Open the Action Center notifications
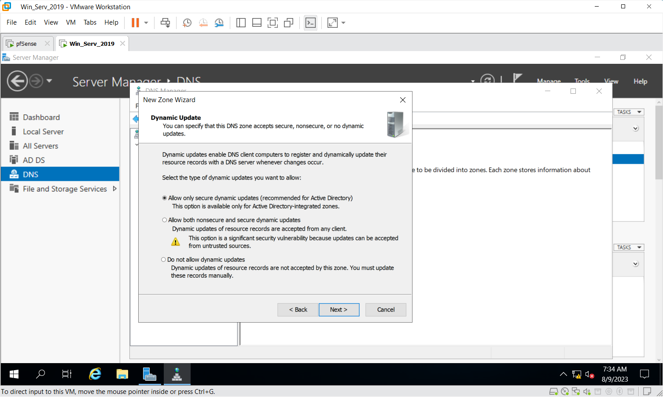This screenshot has height=397, width=663. pyautogui.click(x=645, y=375)
